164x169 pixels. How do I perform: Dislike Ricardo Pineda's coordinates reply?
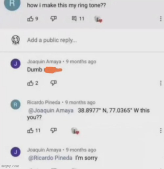[x=53, y=131]
